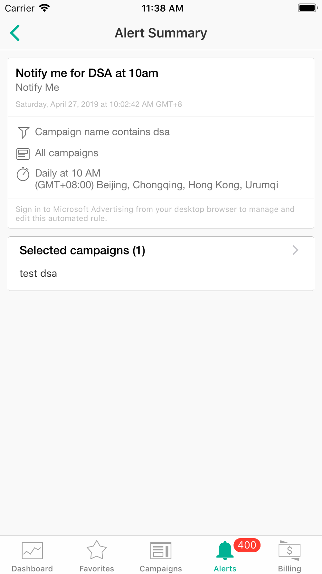Viewport: 322px width, 574px height.
Task: Open the Dashboard chart icon
Action: (x=32, y=550)
